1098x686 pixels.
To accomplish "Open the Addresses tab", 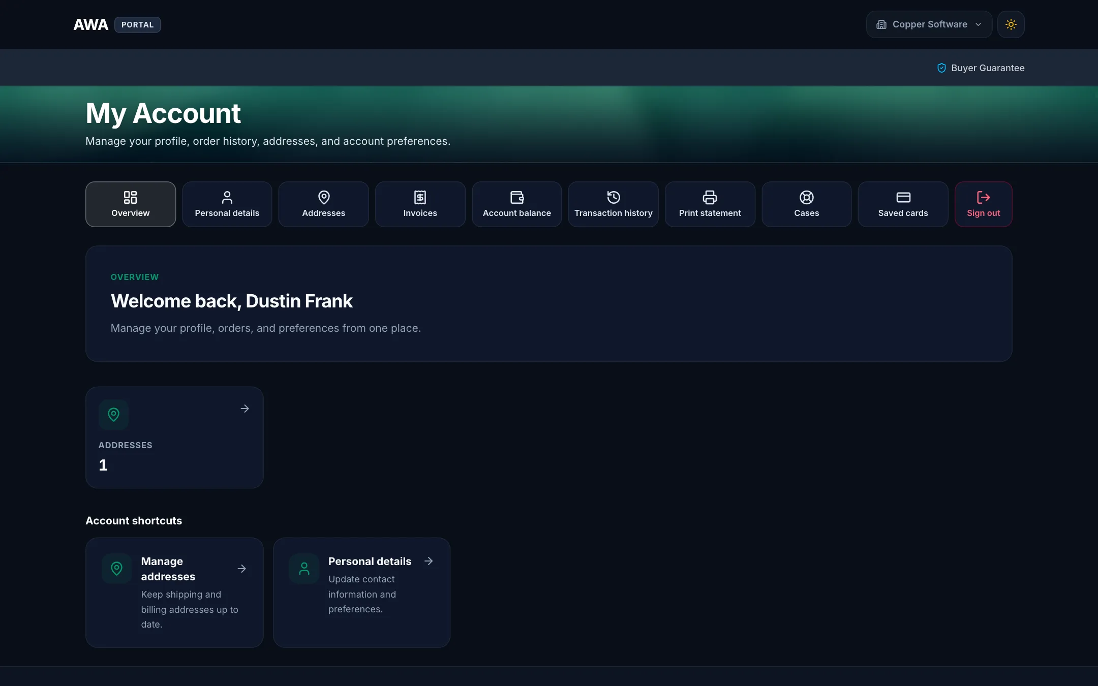I will 324,204.
